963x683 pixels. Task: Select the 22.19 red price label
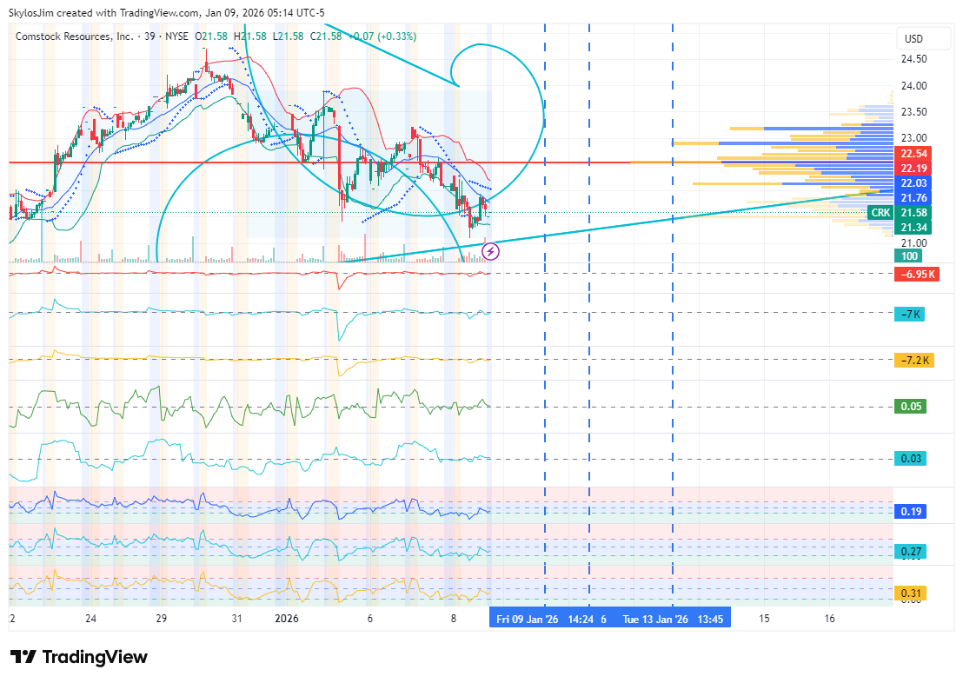tap(913, 169)
